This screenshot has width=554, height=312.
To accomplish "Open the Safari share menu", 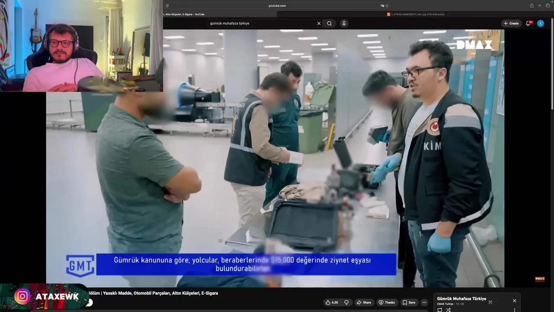I will coord(531,6).
